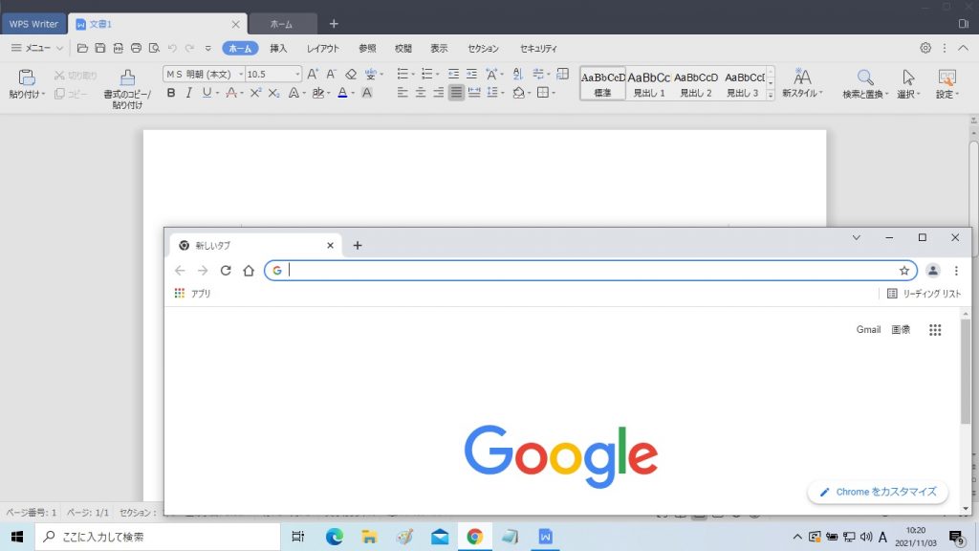Image resolution: width=979 pixels, height=551 pixels.
Task: Open the Google apps grid icon
Action: click(935, 330)
